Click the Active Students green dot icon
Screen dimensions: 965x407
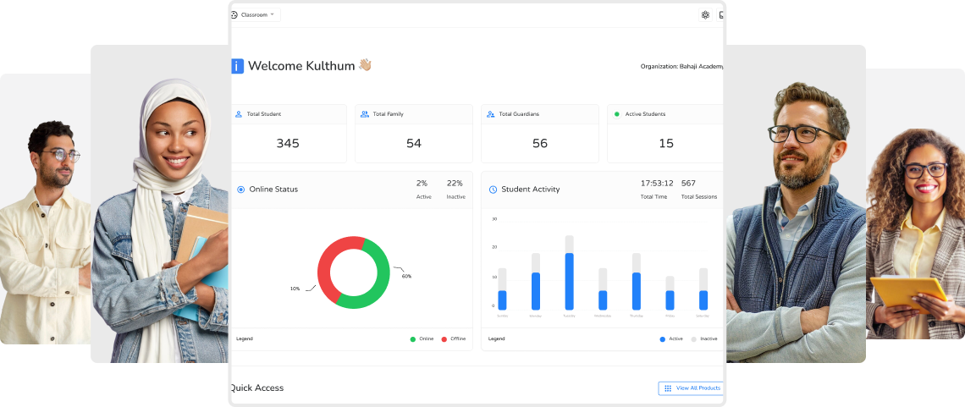616,114
